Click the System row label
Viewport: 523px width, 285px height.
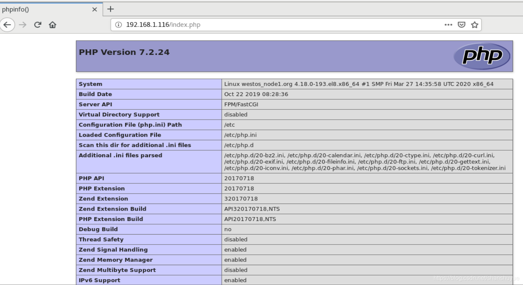[x=90, y=84]
